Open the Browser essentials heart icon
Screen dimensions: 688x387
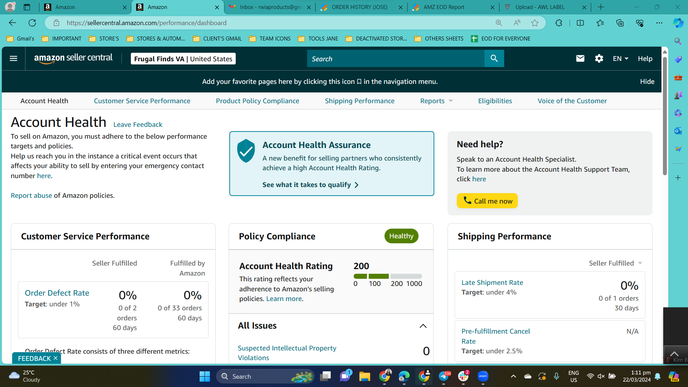[640, 23]
